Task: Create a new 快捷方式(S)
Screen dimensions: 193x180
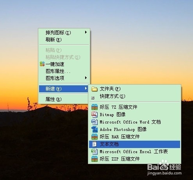Action: (134, 96)
